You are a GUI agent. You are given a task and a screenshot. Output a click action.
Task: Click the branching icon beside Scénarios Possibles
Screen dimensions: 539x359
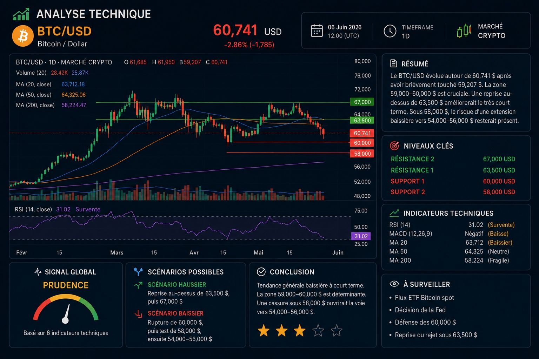(138, 272)
